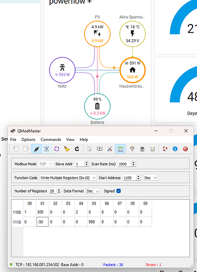Toggle table headers grid icon
Viewport: 197px width, 272px height.
pos(120,149)
